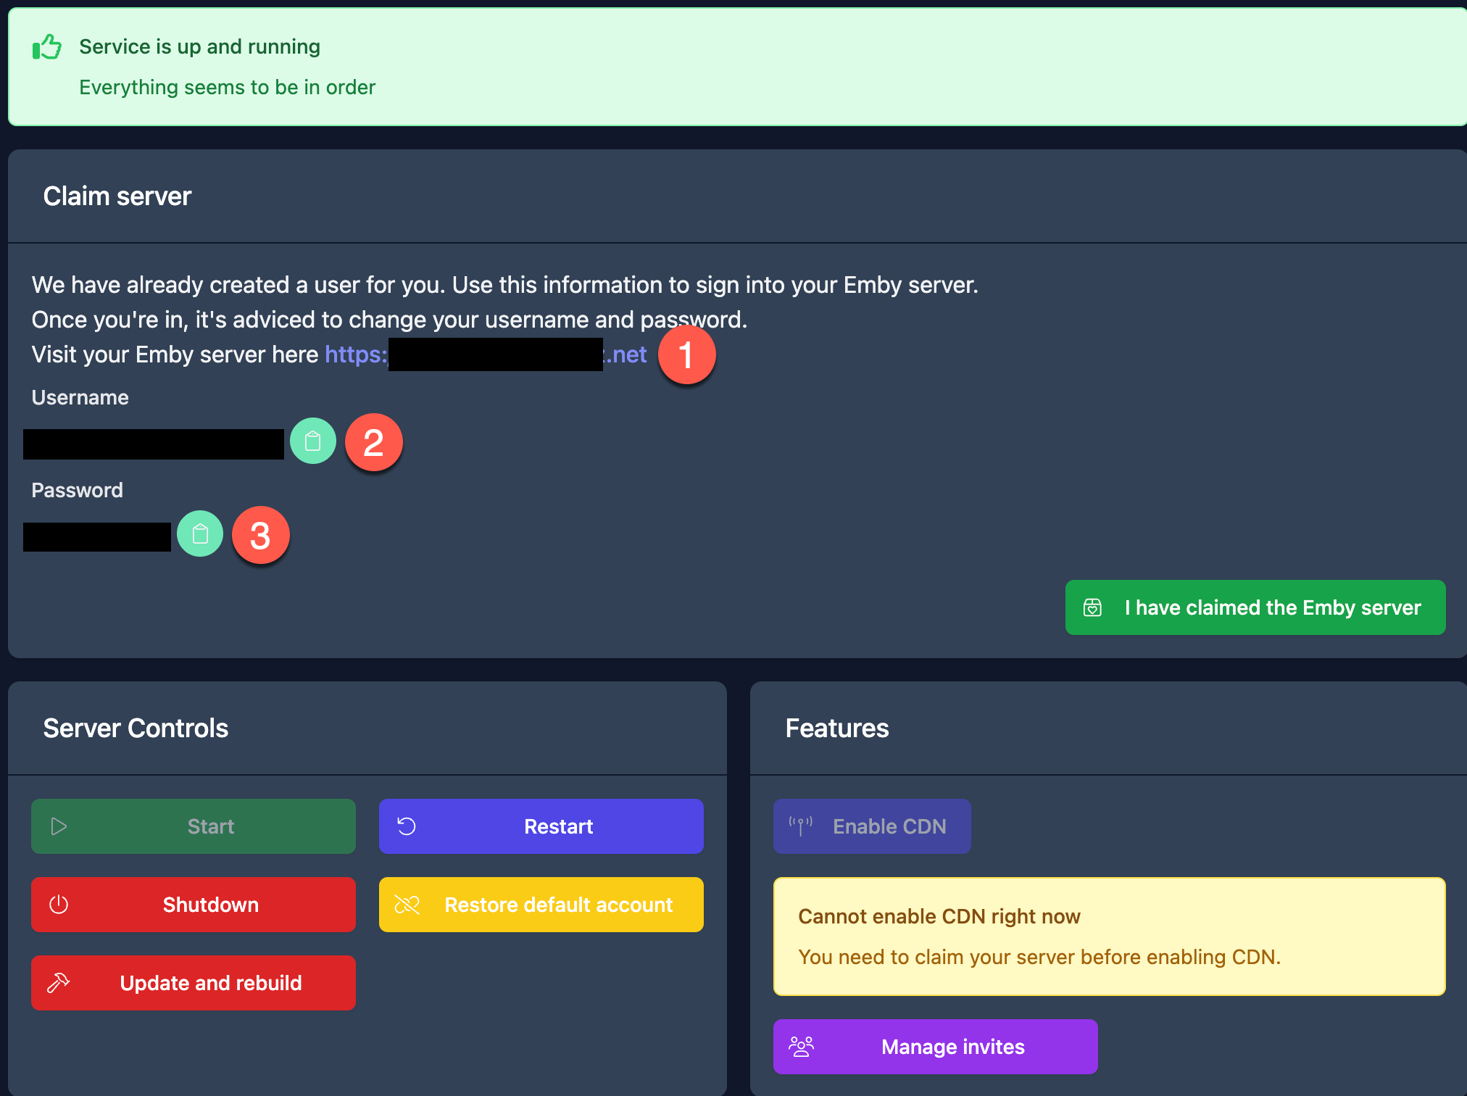The image size is (1467, 1096).
Task: Copy the username to clipboard
Action: [313, 441]
